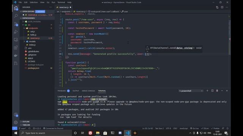Image resolution: width=243 pixels, height=136 pixels.
Task: Click endpoints in the breadcrumb path
Action: point(66,12)
